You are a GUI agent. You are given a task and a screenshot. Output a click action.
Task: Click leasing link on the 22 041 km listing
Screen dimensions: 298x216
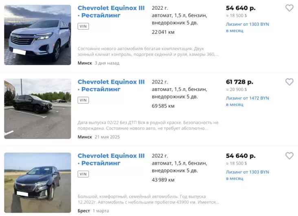coord(247,27)
